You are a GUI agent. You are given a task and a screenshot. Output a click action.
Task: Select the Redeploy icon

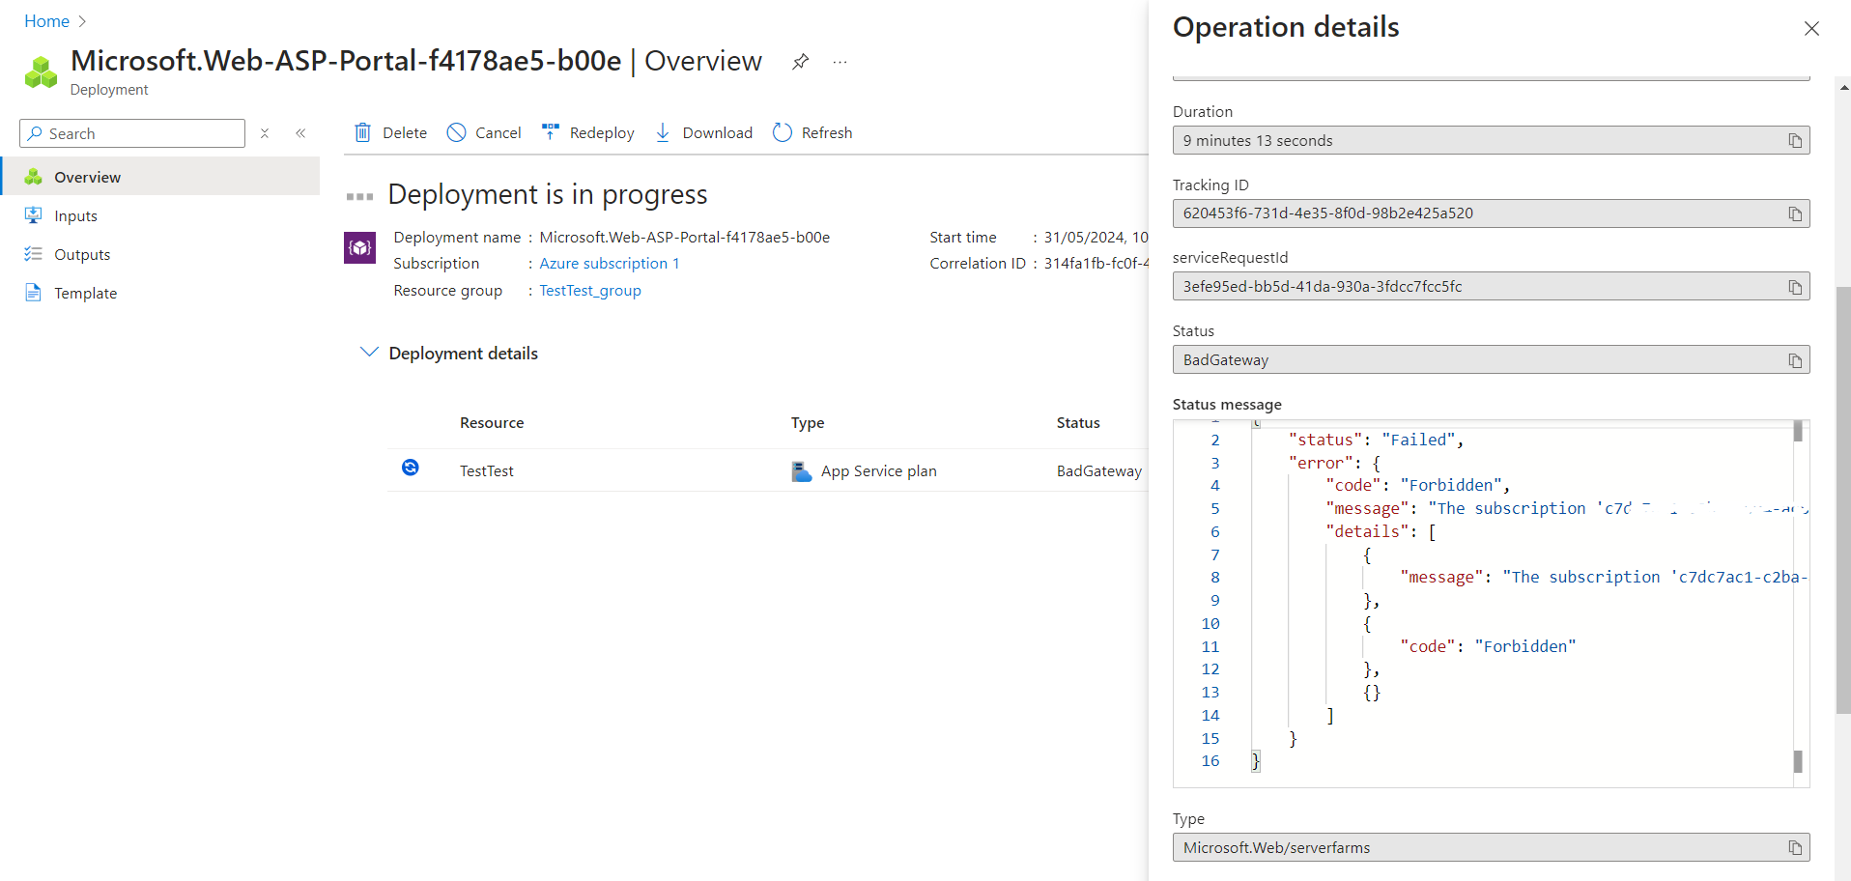coord(550,132)
